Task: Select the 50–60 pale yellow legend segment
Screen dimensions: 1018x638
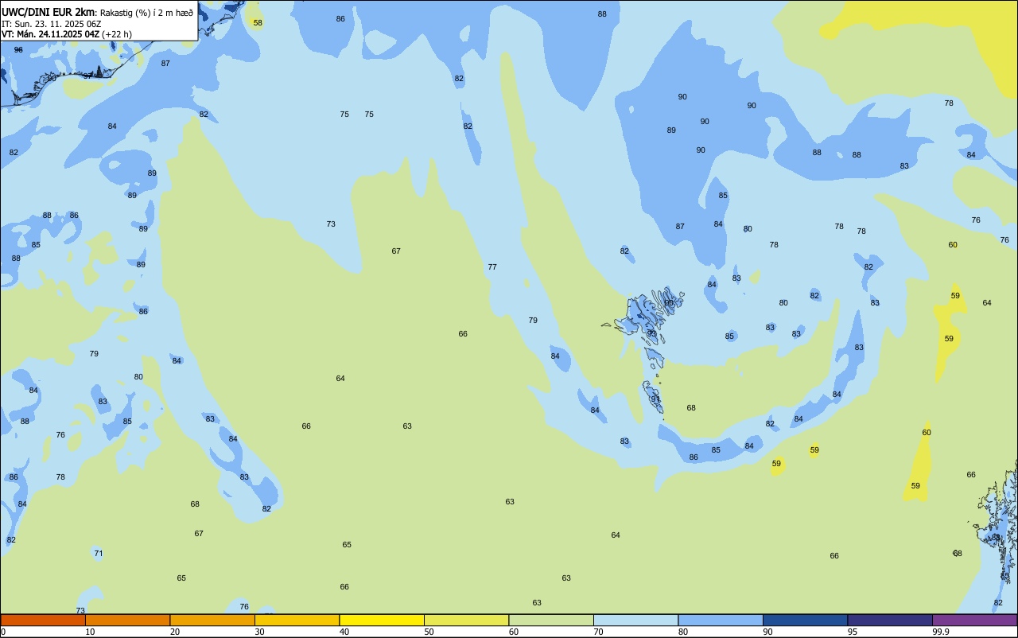Action: point(466,620)
